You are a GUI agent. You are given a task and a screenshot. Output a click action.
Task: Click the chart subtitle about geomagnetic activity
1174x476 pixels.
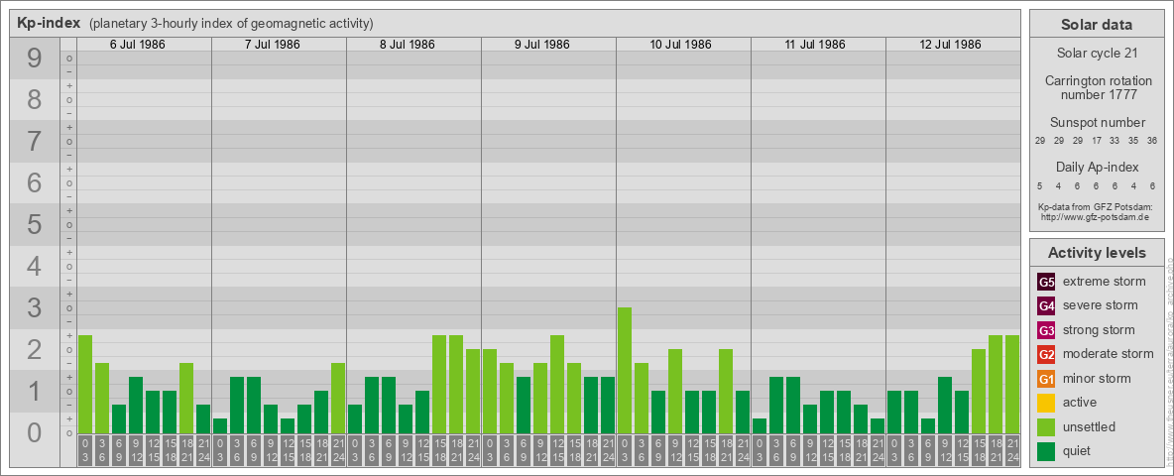[231, 23]
